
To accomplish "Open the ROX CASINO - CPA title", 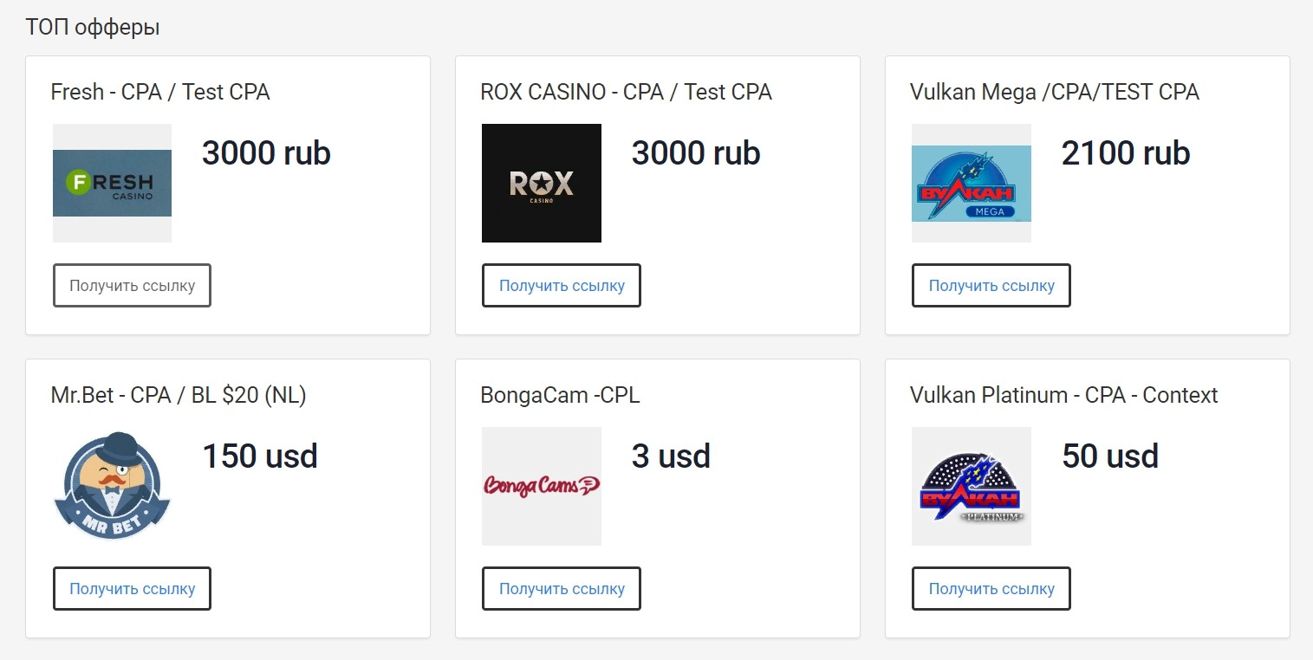I will [626, 92].
